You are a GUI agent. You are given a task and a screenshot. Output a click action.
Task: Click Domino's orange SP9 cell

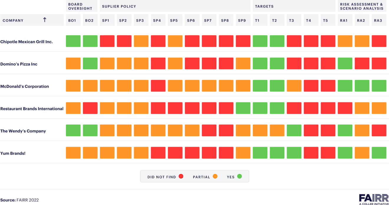coord(243,64)
